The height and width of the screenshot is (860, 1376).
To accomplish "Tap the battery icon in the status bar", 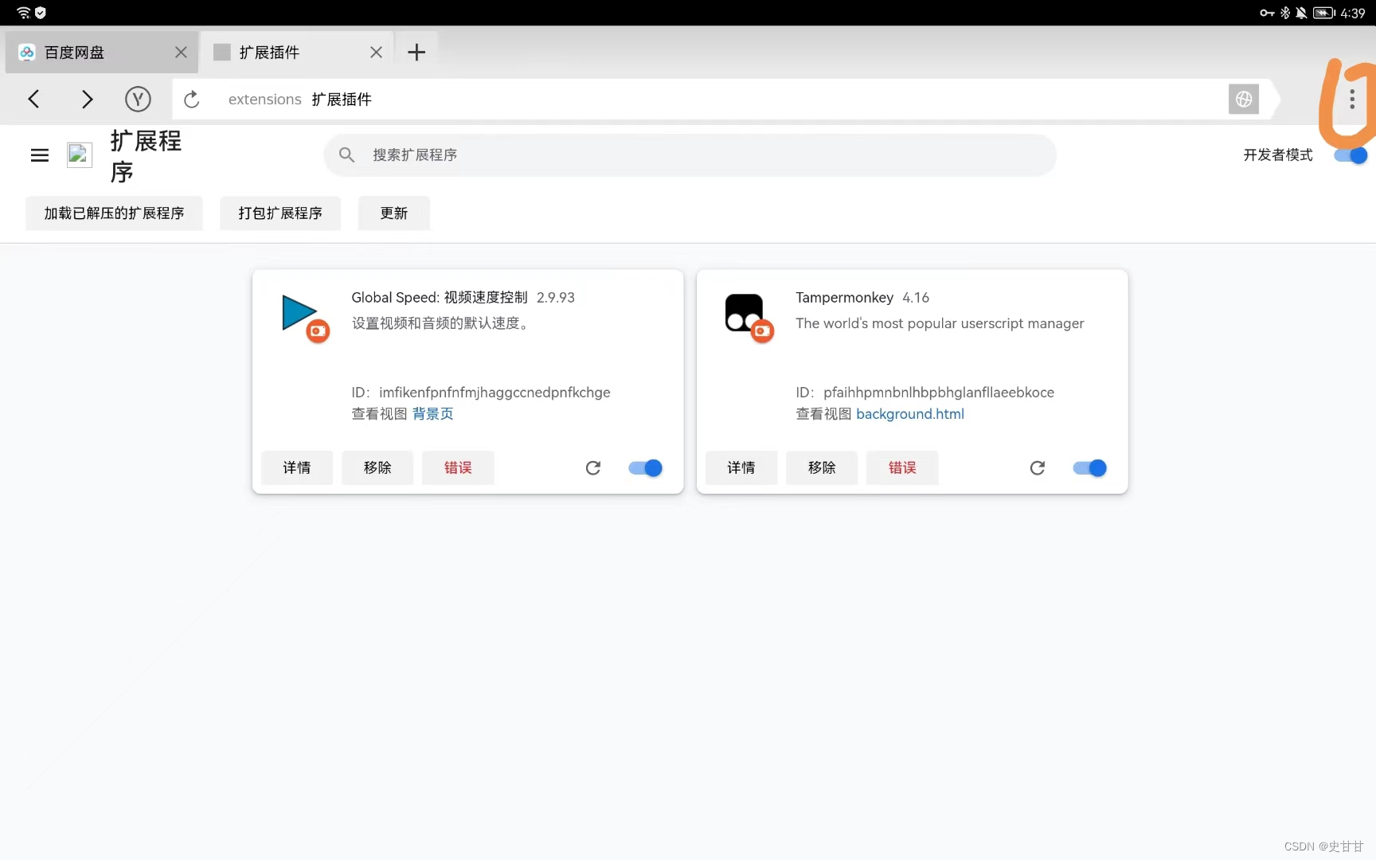I will pyautogui.click(x=1324, y=13).
